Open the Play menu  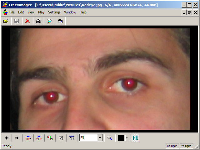click(41, 12)
